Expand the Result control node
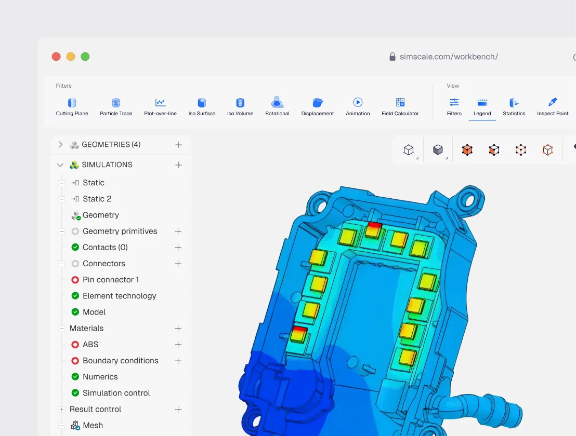This screenshot has height=436, width=576. click(x=62, y=410)
